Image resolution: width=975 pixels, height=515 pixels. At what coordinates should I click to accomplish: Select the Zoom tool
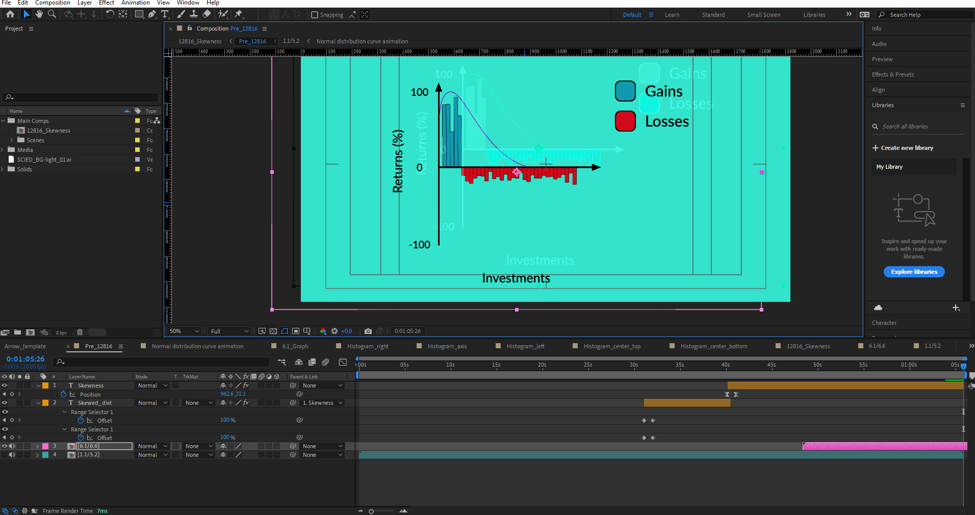[52, 15]
